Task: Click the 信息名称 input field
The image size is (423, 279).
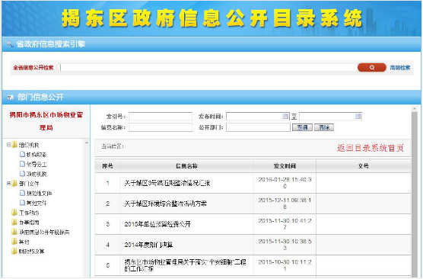Action: click(x=161, y=127)
